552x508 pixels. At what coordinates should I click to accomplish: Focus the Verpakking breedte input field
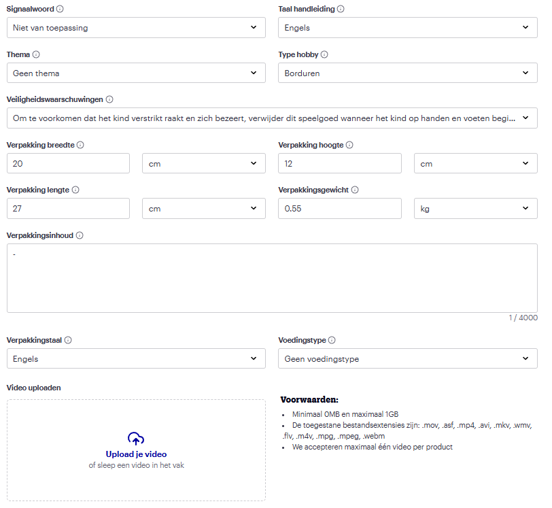click(68, 164)
